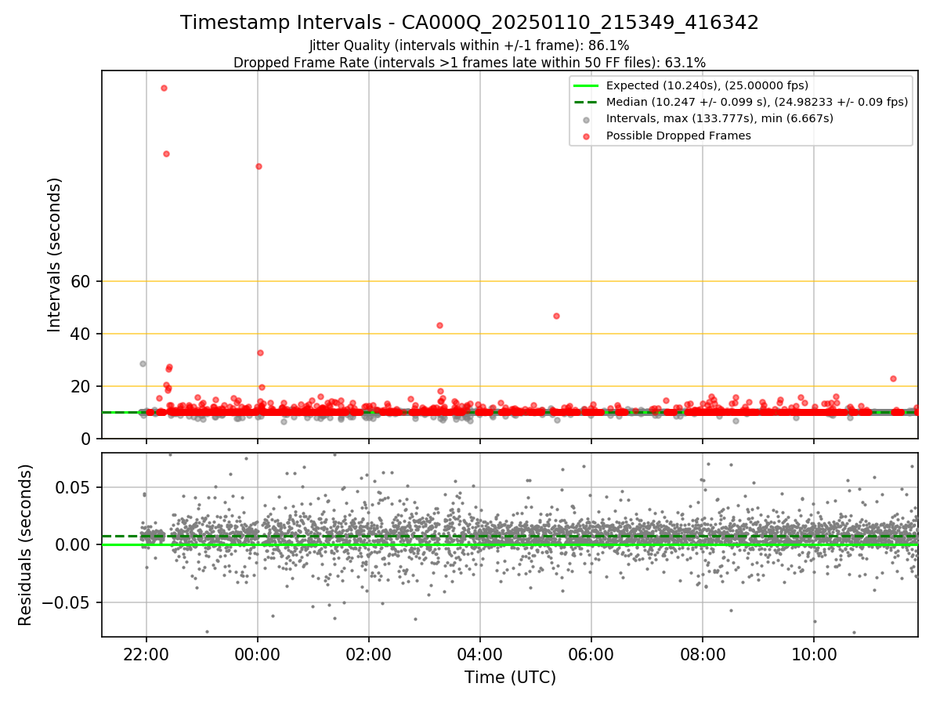Click the '04:00' x-axis tick label
The image size is (940, 705).
pos(480,653)
